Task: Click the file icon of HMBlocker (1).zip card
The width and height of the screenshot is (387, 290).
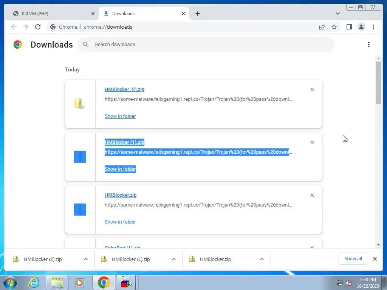Action: click(x=80, y=157)
